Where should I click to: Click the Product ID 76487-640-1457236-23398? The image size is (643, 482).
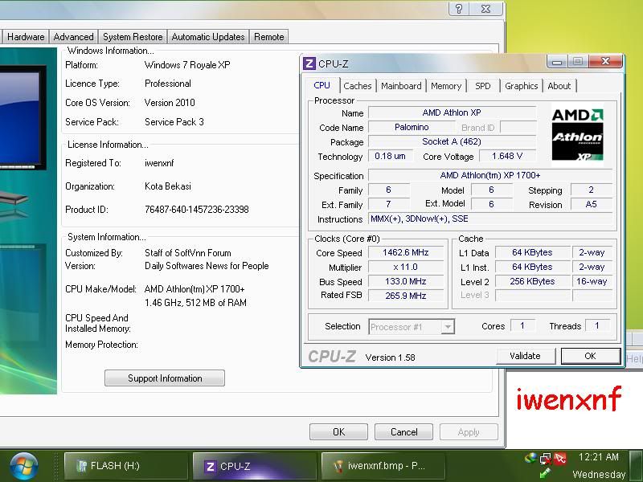click(x=196, y=210)
